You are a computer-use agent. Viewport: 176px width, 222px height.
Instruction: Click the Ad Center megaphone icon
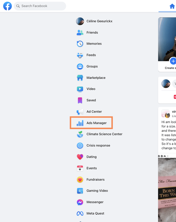click(x=80, y=112)
